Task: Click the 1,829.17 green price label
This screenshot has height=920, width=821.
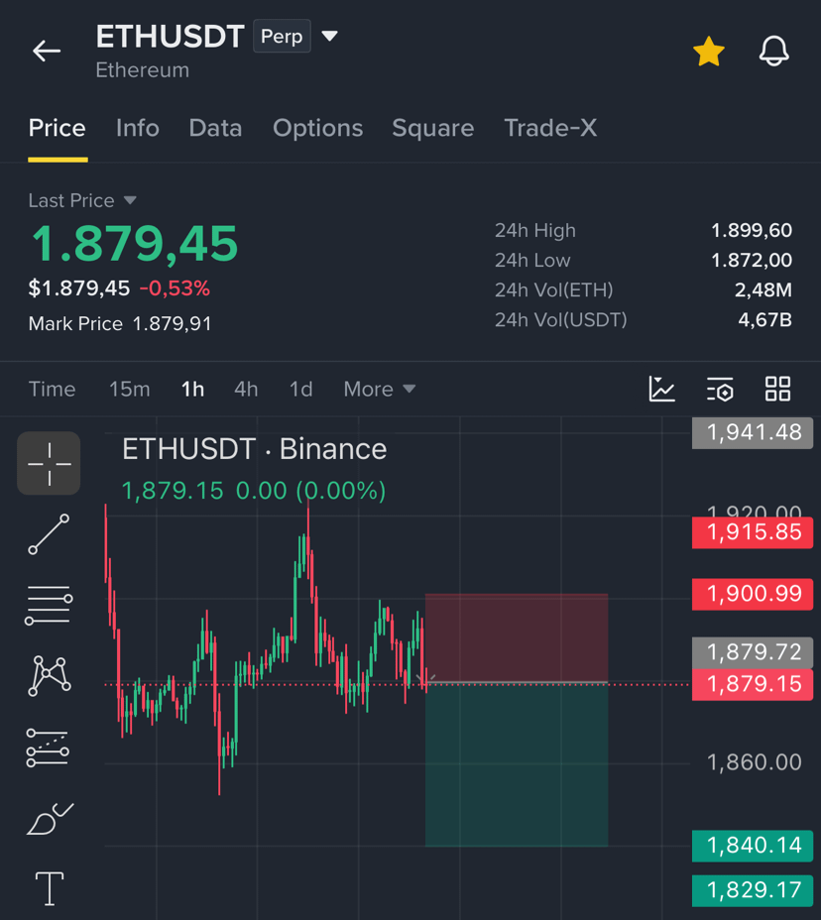Action: (753, 890)
